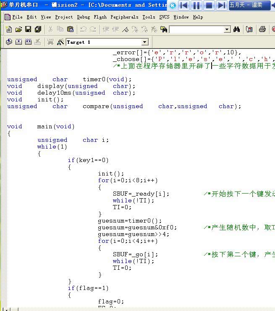Image resolution: width=275 pixels, height=311 pixels.
Task: Open a file with the Open icon
Action: [x=18, y=29]
